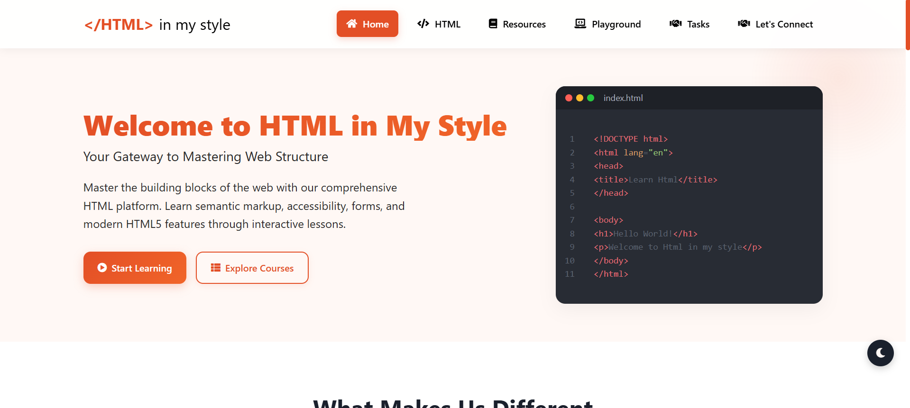Click the house icon in Home nav
The width and height of the screenshot is (910, 408).
(351, 24)
